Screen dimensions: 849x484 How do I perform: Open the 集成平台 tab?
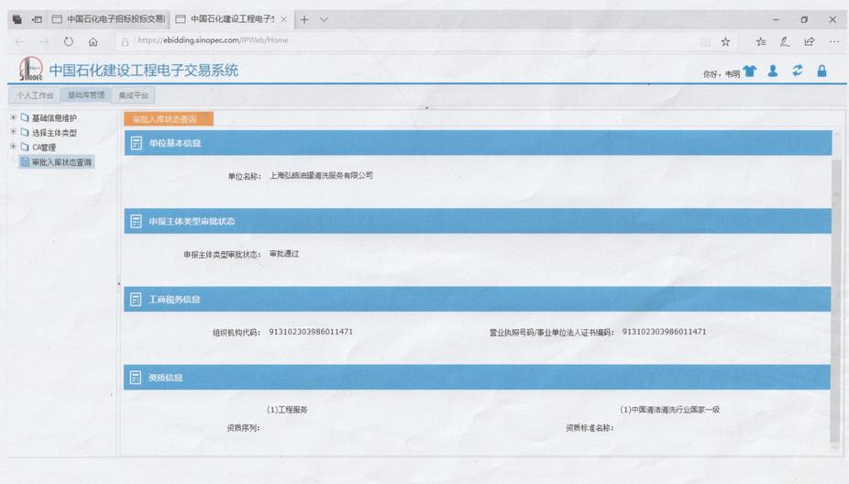[133, 95]
